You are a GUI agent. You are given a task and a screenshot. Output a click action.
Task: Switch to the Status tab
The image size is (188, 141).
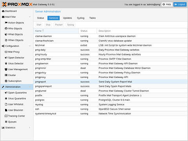(40, 18)
